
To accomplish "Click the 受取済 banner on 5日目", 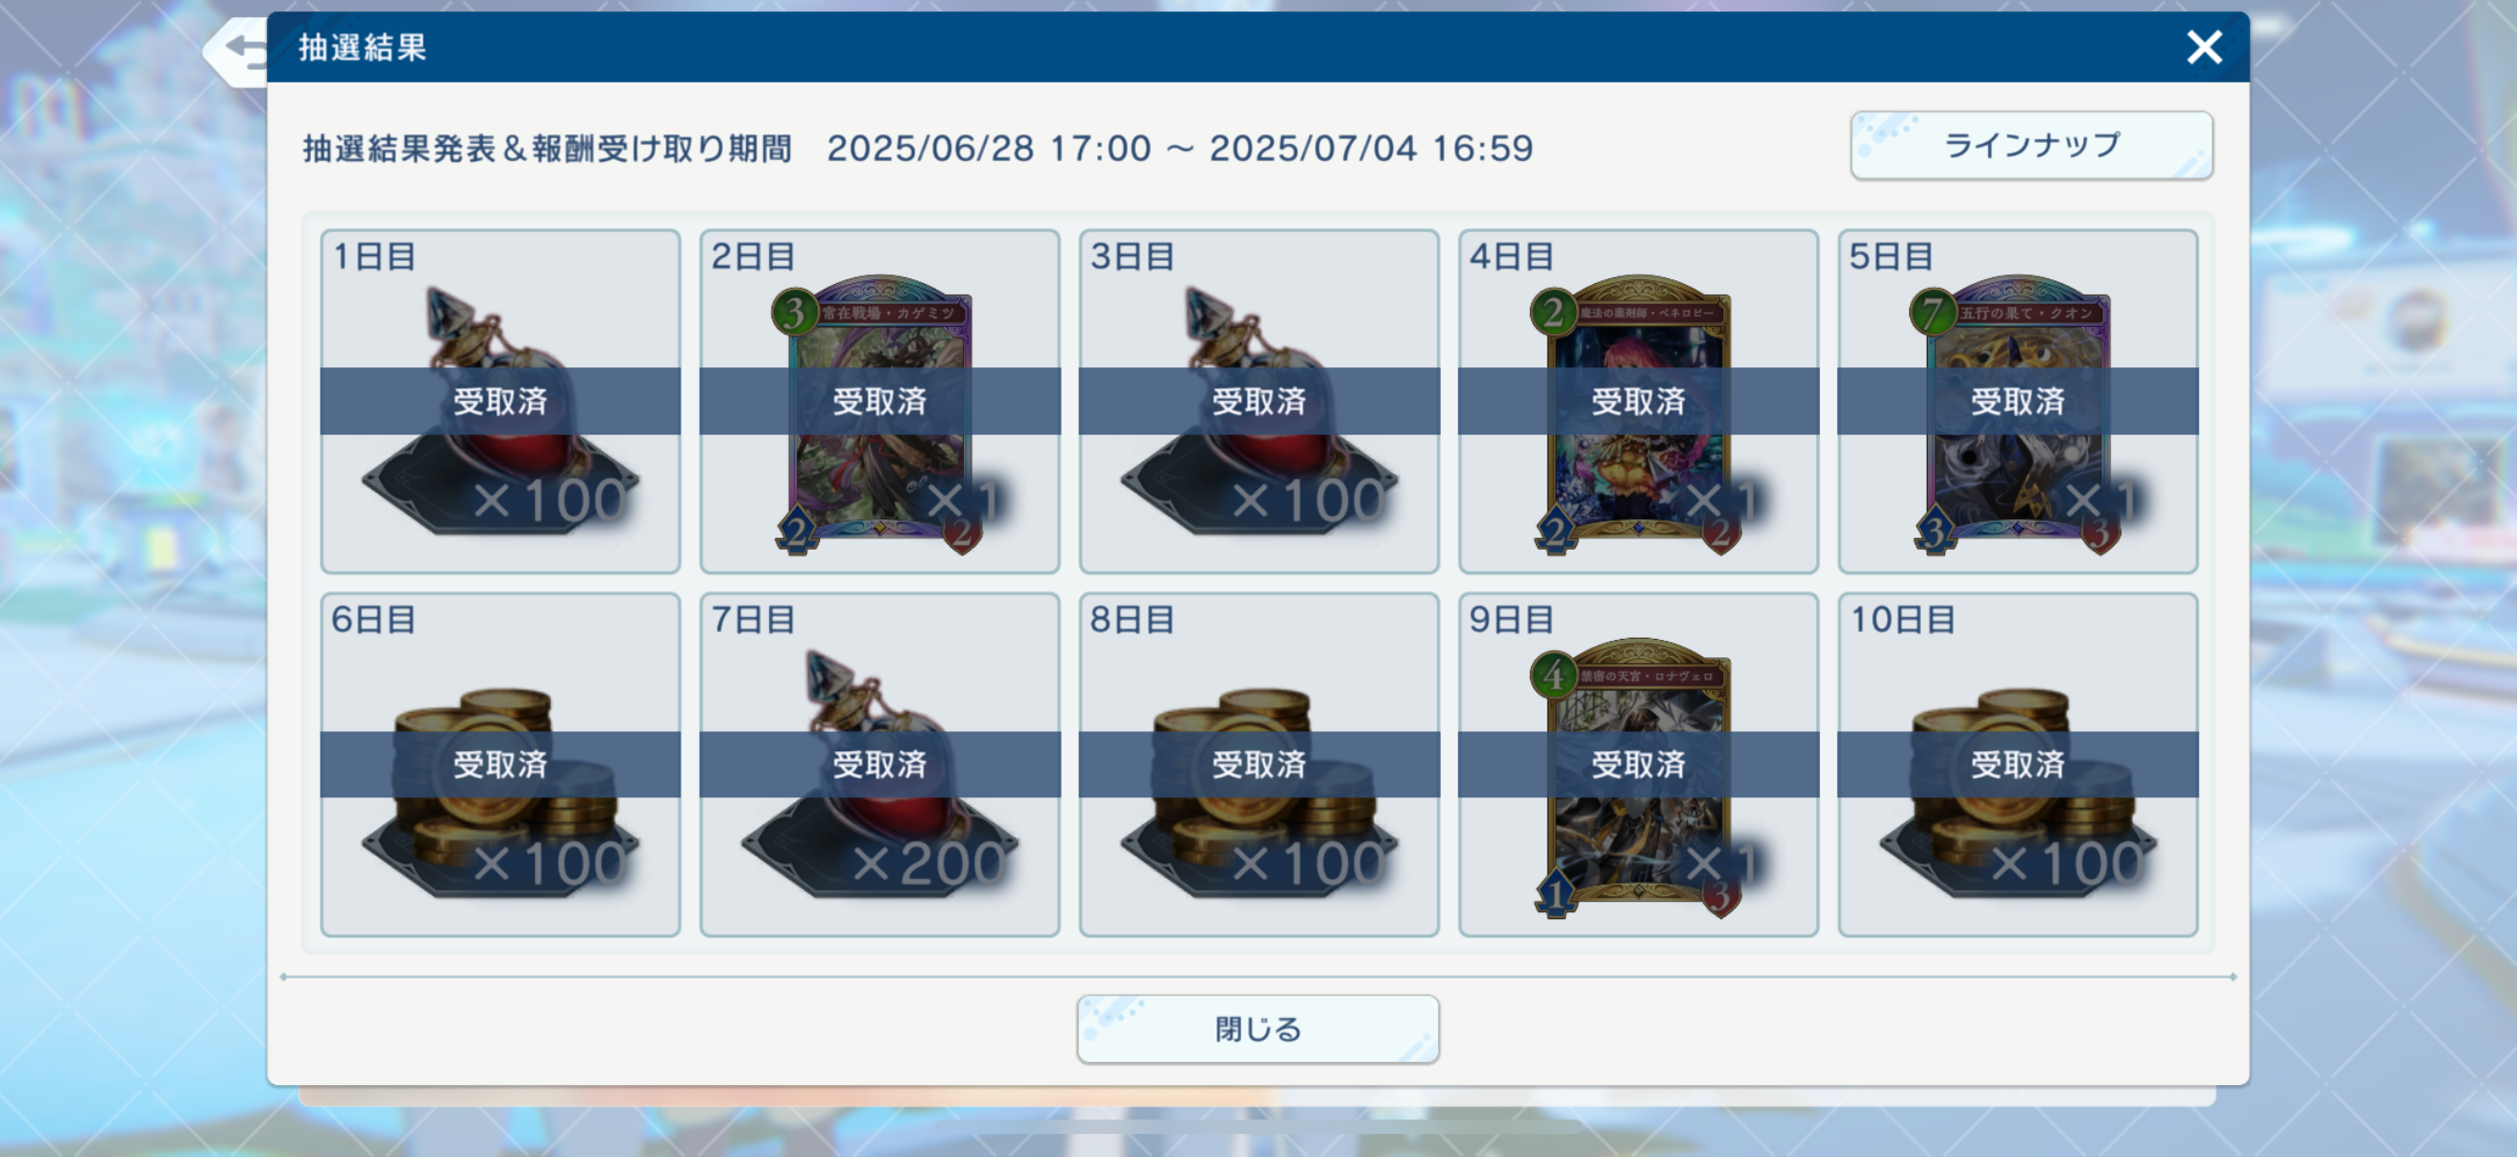I will point(2018,401).
